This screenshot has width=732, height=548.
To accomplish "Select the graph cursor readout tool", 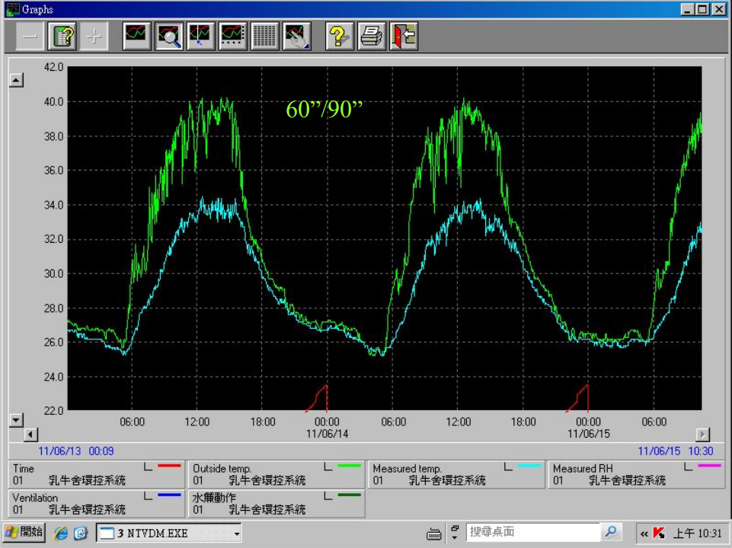I will tap(201, 36).
